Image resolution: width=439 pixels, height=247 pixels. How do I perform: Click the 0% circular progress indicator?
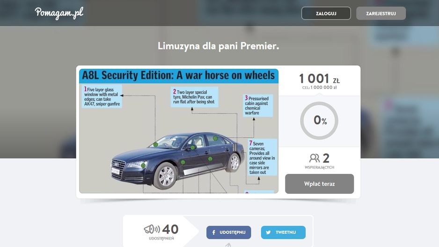[x=319, y=121]
